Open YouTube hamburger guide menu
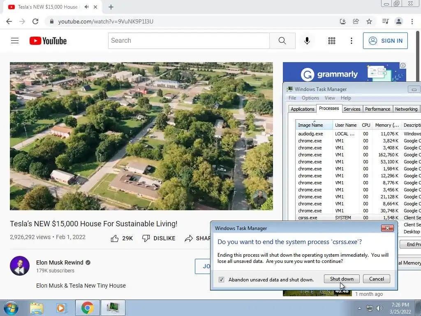This screenshot has height=316, width=421. click(15, 41)
